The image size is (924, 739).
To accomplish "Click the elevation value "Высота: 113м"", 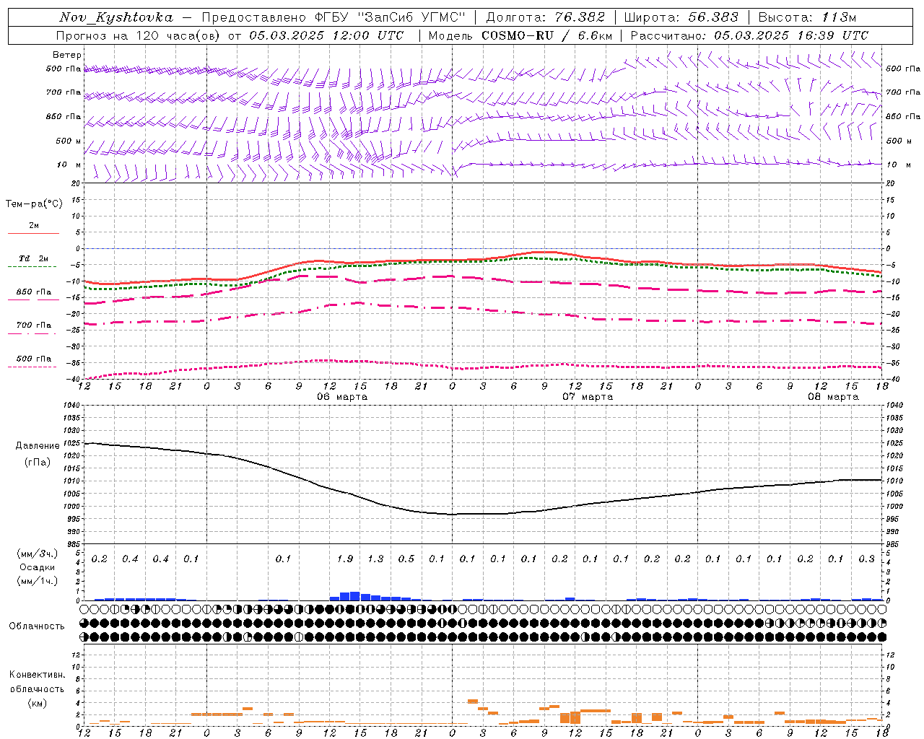I will [807, 17].
